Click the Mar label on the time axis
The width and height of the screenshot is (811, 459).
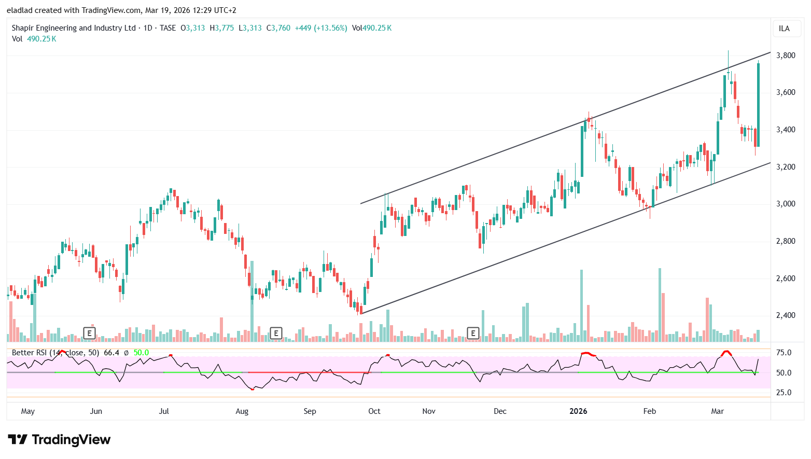pyautogui.click(x=717, y=411)
